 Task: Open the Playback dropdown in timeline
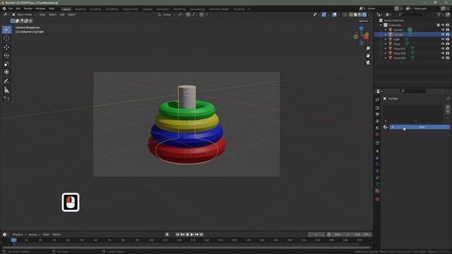click(19, 234)
